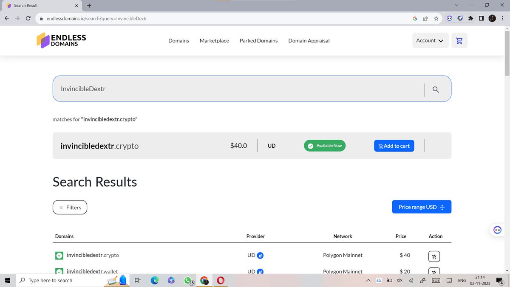Screen dimensions: 510x287
Task: Open the Extensions puzzle menu
Action: (x=470, y=18)
